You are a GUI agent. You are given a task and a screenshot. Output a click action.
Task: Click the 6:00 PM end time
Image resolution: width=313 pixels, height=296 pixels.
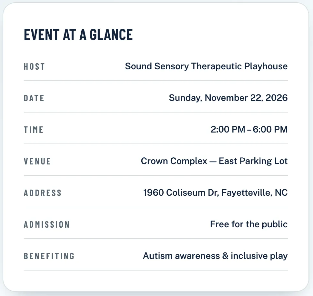[270, 129]
